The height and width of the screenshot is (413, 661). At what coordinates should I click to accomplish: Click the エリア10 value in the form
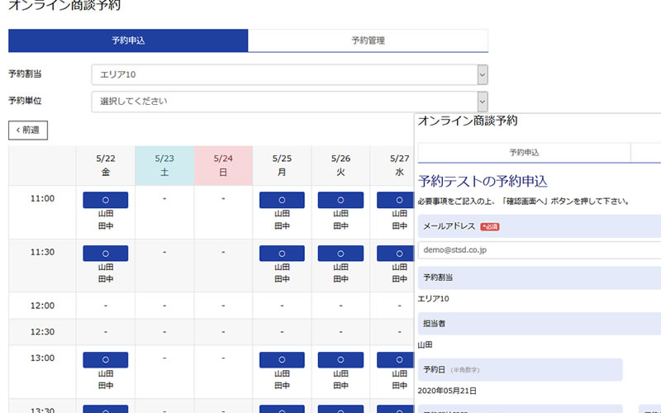433,299
